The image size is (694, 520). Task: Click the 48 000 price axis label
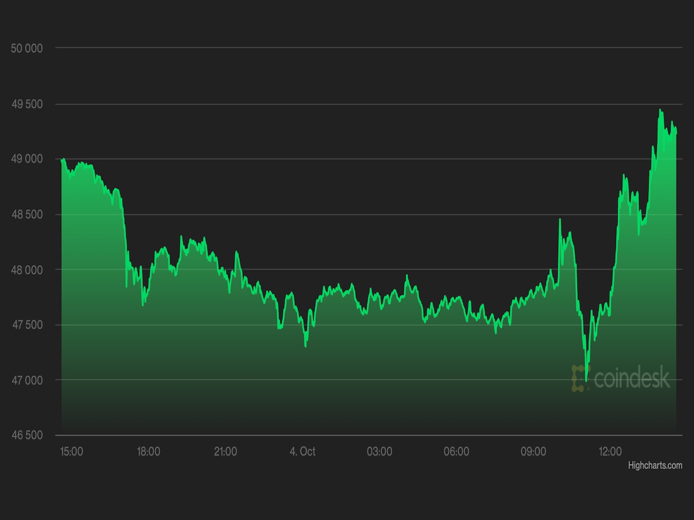(27, 270)
